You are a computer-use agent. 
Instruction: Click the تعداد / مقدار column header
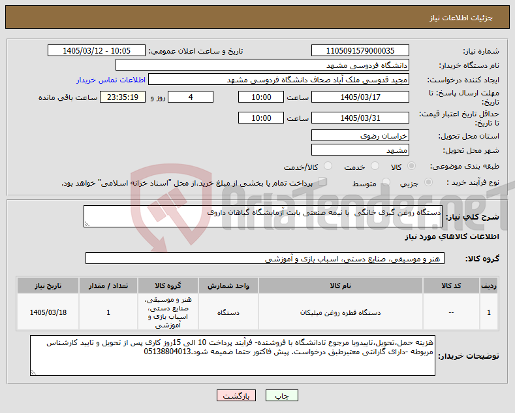point(108,286)
